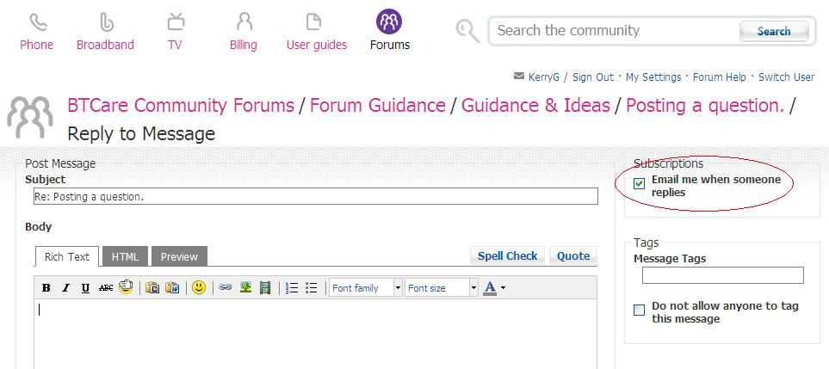Click the text color A icon
This screenshot has width=829, height=369.
pyautogui.click(x=490, y=287)
